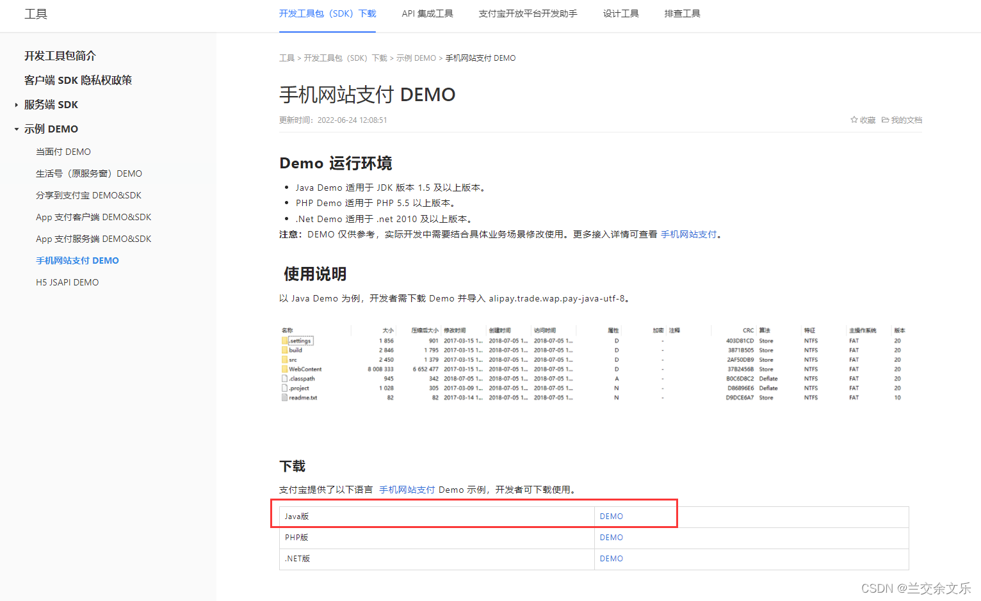Collapse the 示例 DEMO section arrow
The width and height of the screenshot is (981, 601).
(x=16, y=129)
